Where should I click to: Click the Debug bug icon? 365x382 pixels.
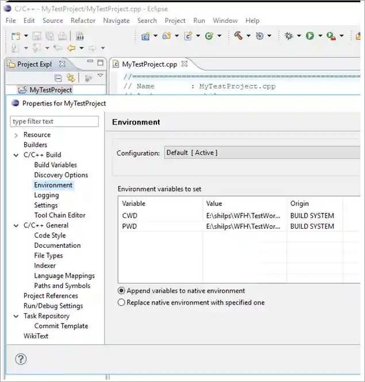click(289, 36)
